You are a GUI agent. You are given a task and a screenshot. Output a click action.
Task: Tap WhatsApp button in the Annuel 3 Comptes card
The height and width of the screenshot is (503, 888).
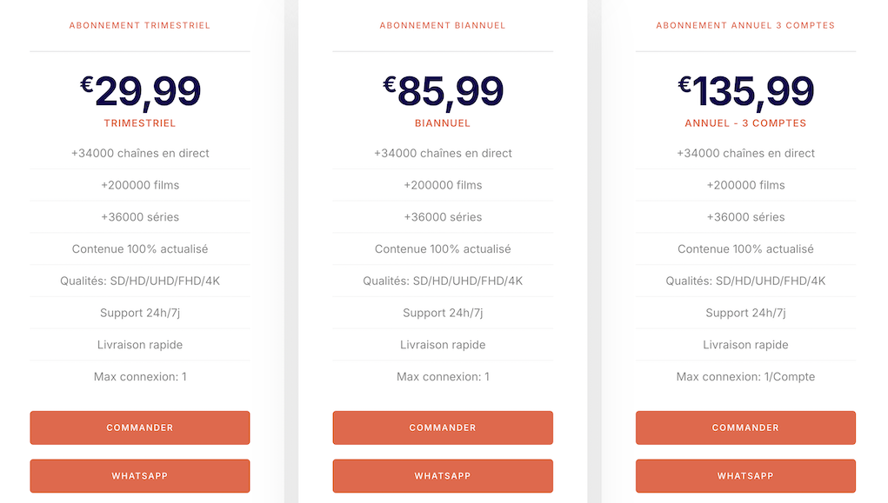pyautogui.click(x=745, y=476)
